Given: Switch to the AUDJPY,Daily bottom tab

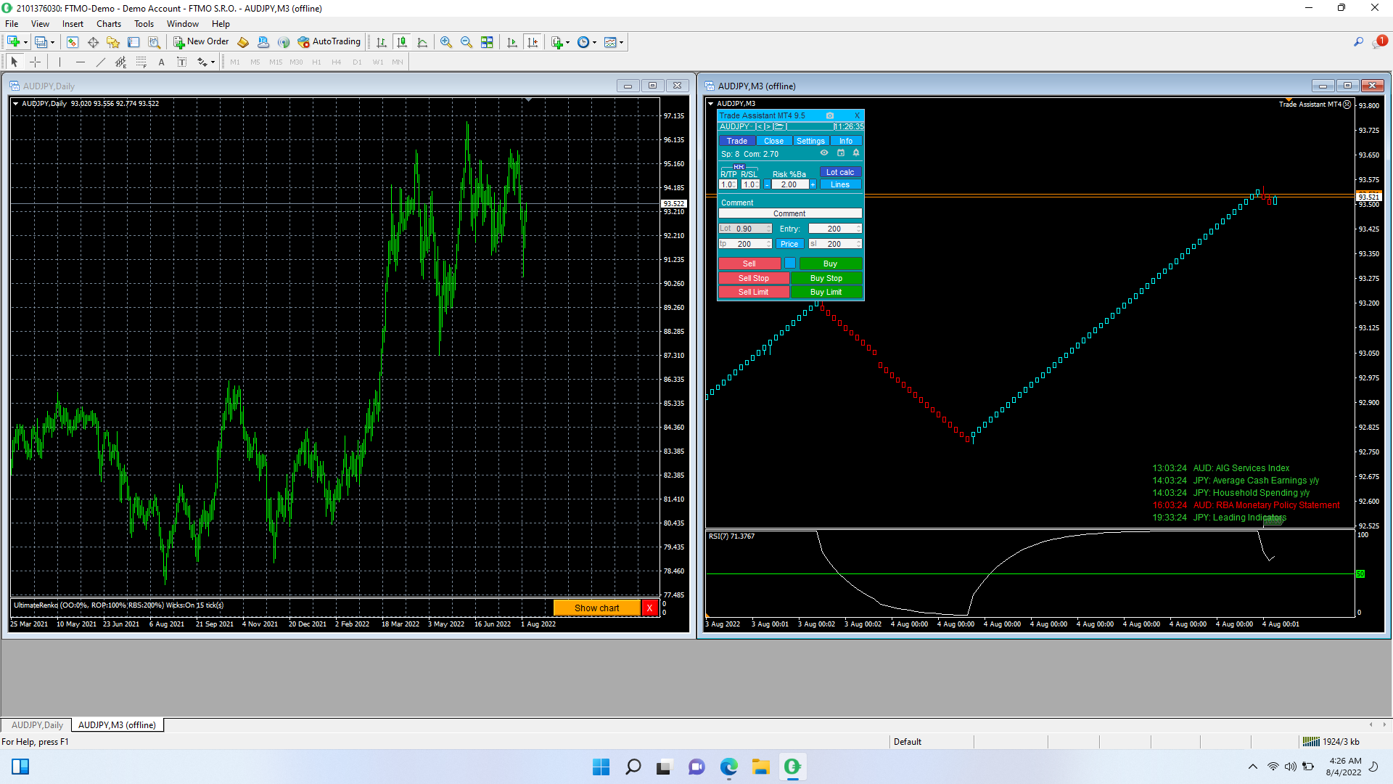Looking at the screenshot, I should click(37, 724).
